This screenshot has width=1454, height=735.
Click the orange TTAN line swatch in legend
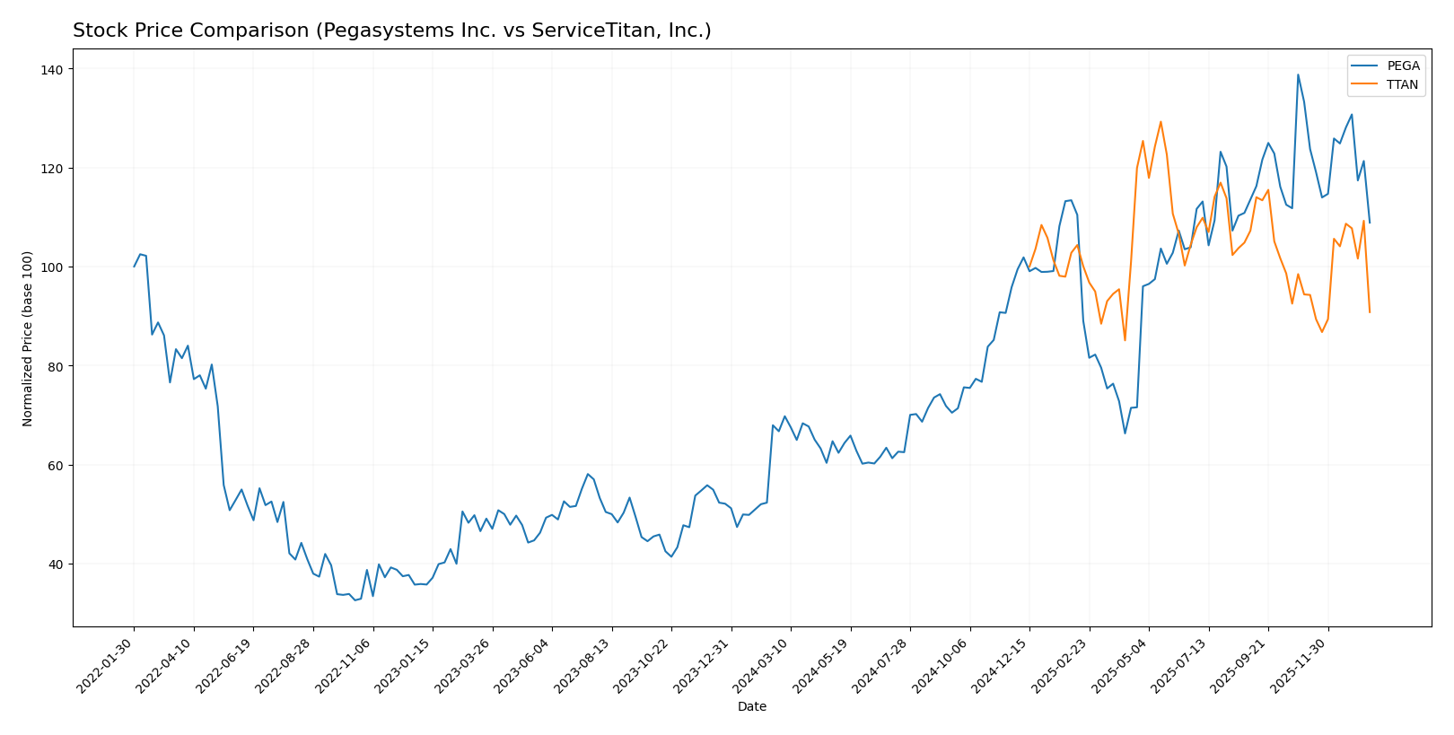(1366, 85)
